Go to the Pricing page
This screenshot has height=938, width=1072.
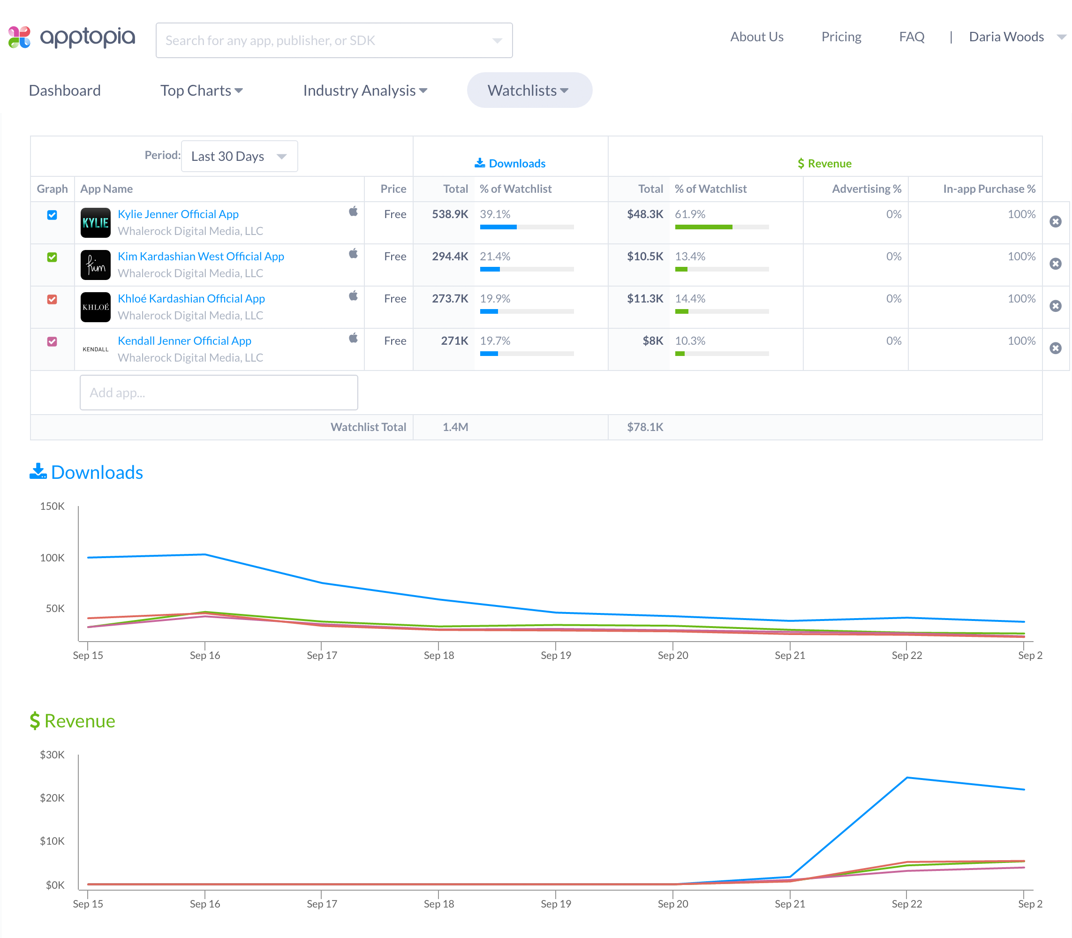point(841,37)
